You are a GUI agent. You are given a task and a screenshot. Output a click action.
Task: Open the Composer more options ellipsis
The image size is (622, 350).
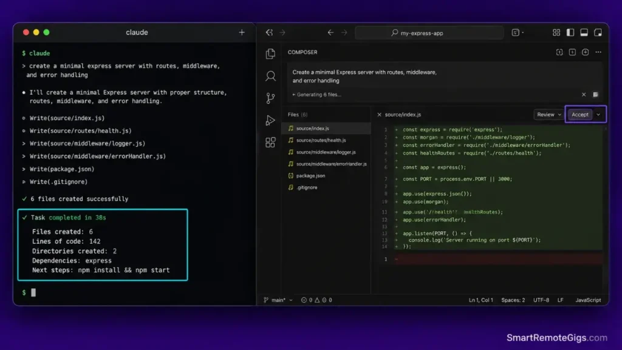point(598,52)
